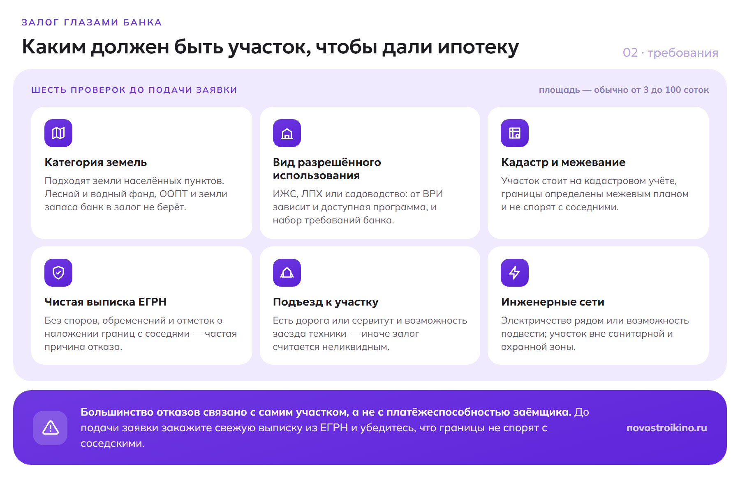This screenshot has height=492, width=740.
Task: Select the Вид разрешённого использования heading
Action: [x=327, y=169]
